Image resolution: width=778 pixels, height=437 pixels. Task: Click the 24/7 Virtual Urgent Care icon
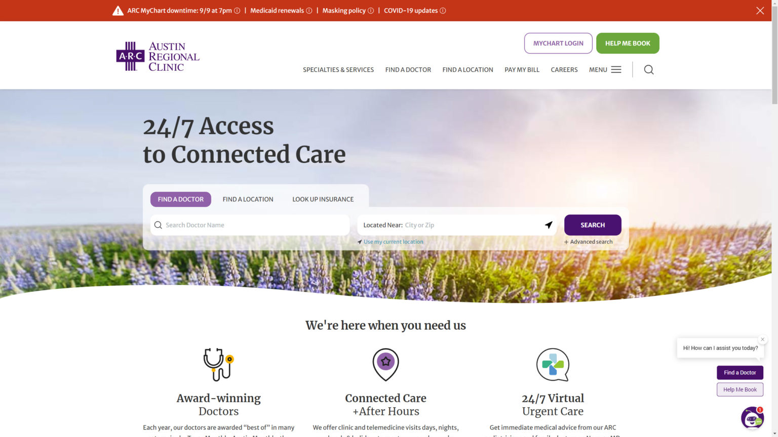553,365
